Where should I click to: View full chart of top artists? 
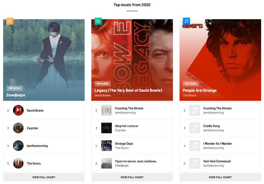point(44,177)
